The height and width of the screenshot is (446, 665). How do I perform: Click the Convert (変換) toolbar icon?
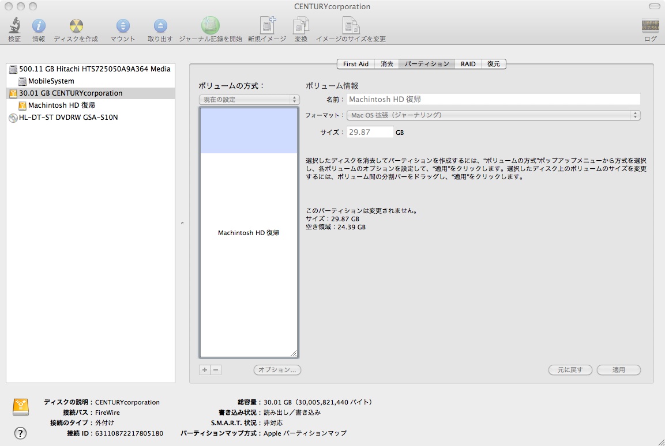pyautogui.click(x=301, y=27)
